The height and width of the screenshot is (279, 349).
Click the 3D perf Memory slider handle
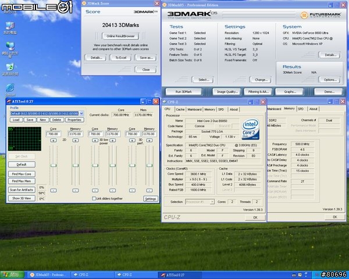[149, 165]
